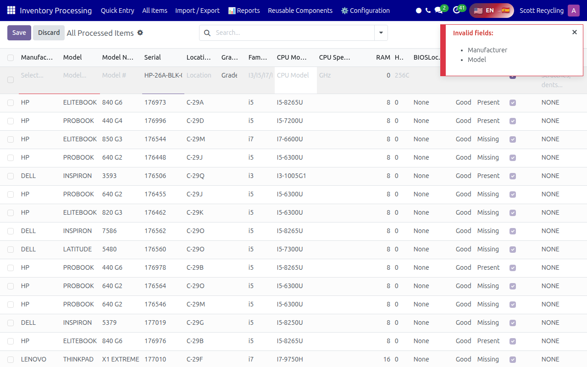This screenshot has height=367, width=587.
Task: Select the row with serial 176506
Action: tap(11, 176)
